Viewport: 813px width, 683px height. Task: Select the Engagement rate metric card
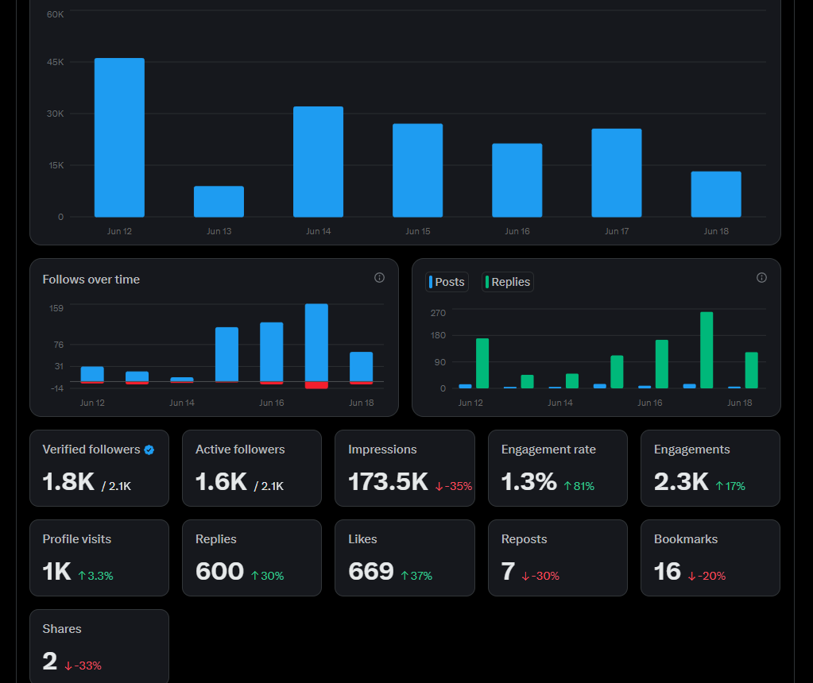tap(558, 468)
